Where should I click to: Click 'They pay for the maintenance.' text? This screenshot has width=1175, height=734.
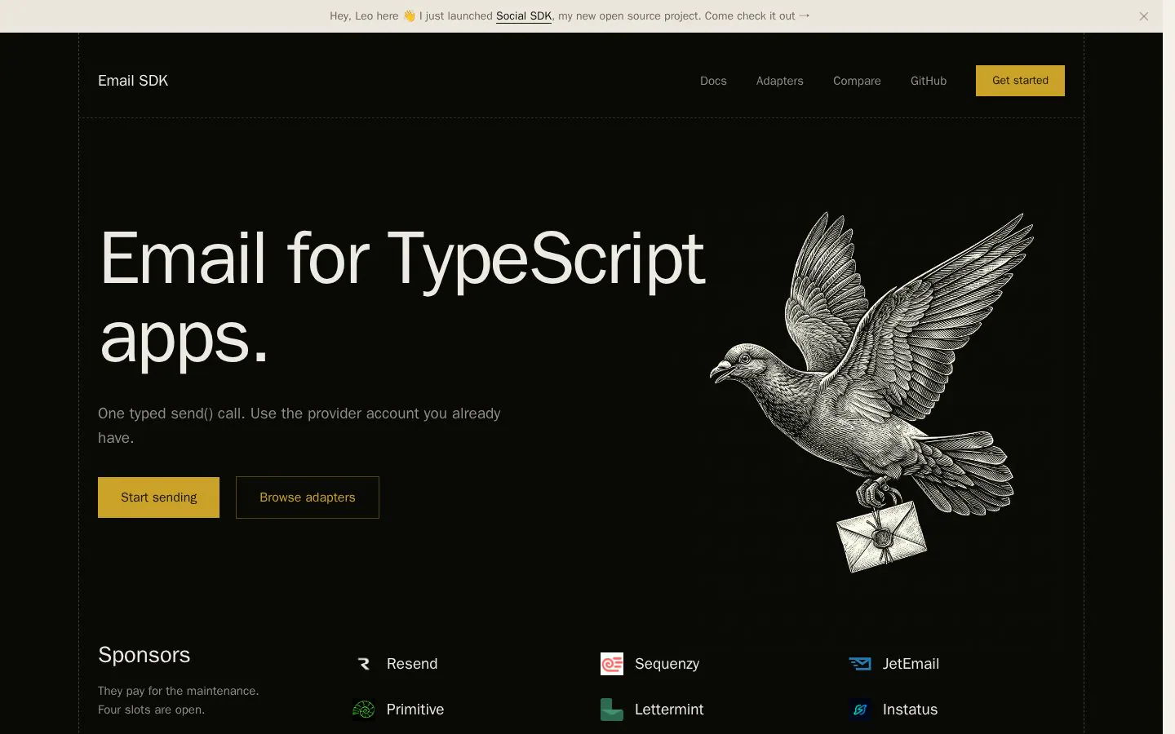(x=178, y=691)
